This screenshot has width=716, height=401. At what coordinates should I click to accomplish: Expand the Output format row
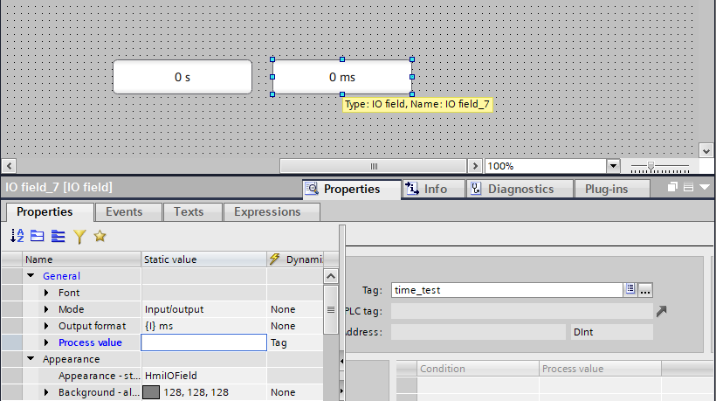pyautogui.click(x=46, y=326)
